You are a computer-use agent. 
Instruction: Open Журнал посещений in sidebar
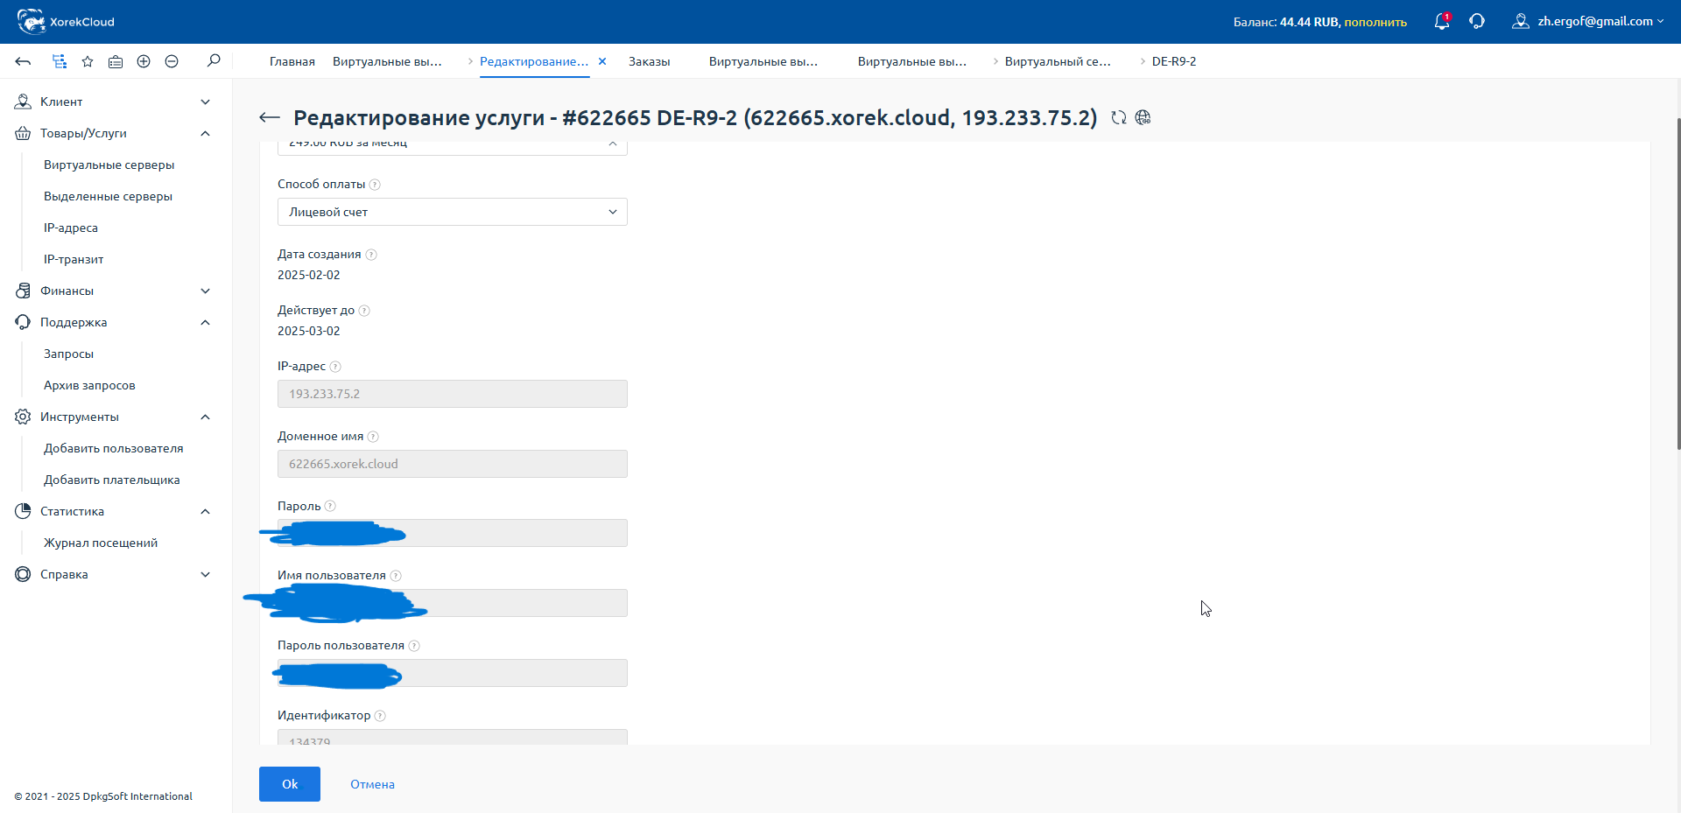click(101, 543)
